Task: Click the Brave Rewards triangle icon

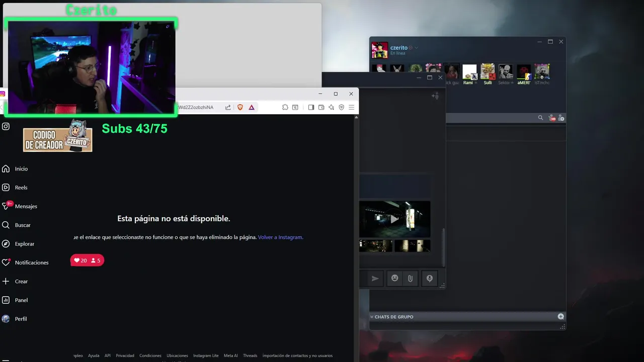Action: click(251, 107)
